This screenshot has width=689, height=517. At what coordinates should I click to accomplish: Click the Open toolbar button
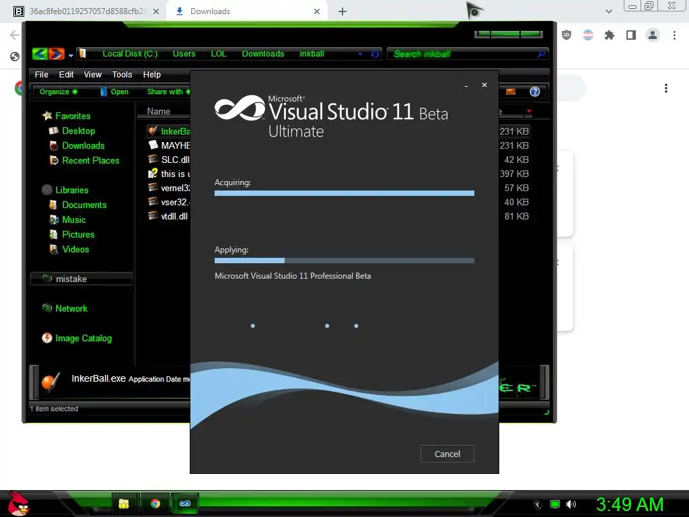[x=114, y=92]
